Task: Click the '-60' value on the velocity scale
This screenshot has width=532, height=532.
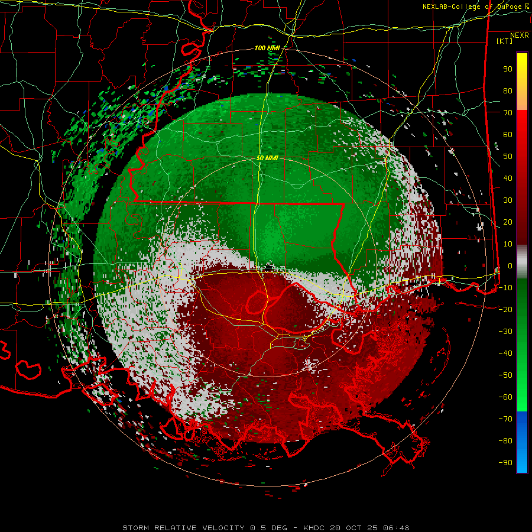Action: [x=505, y=397]
